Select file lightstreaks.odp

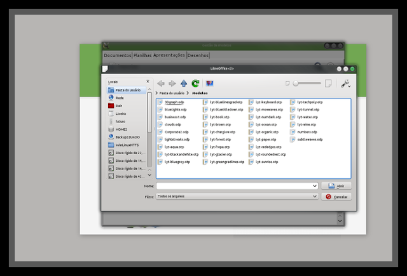tap(174, 140)
